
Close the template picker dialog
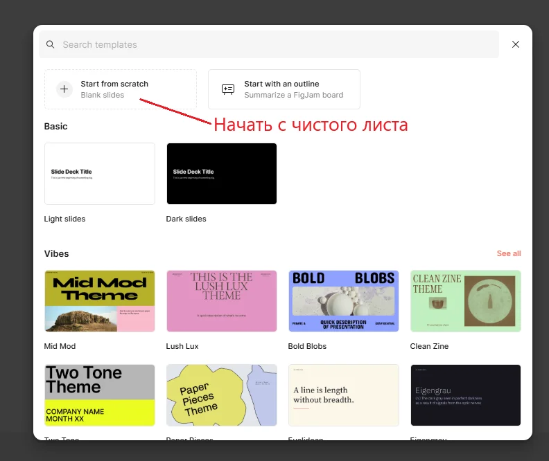click(516, 44)
